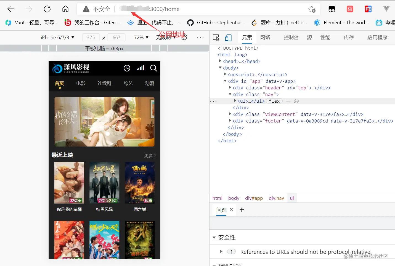Open the iPhone 6/7/8 device dropdown
Viewport: 395px width, 266px height.
(x=58, y=37)
